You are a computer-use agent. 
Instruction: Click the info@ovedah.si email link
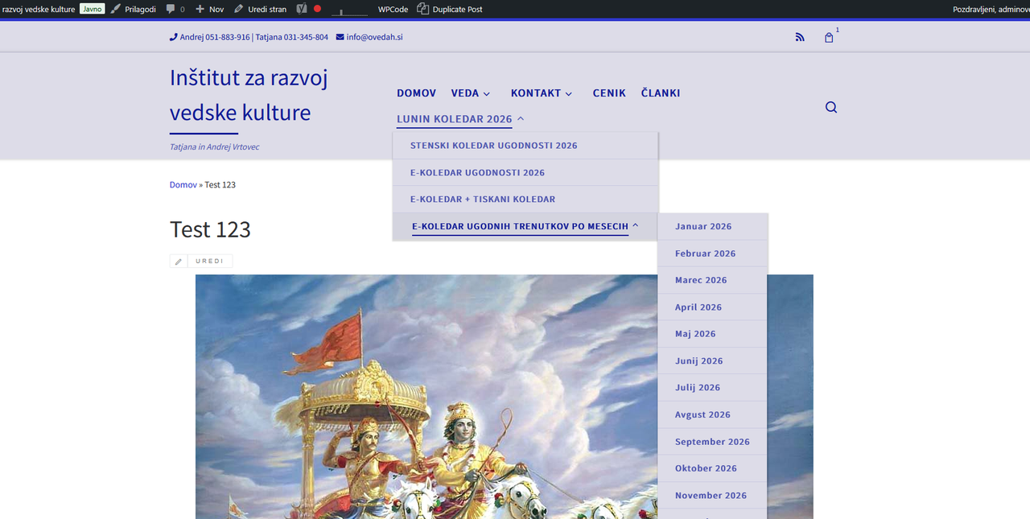(x=374, y=37)
